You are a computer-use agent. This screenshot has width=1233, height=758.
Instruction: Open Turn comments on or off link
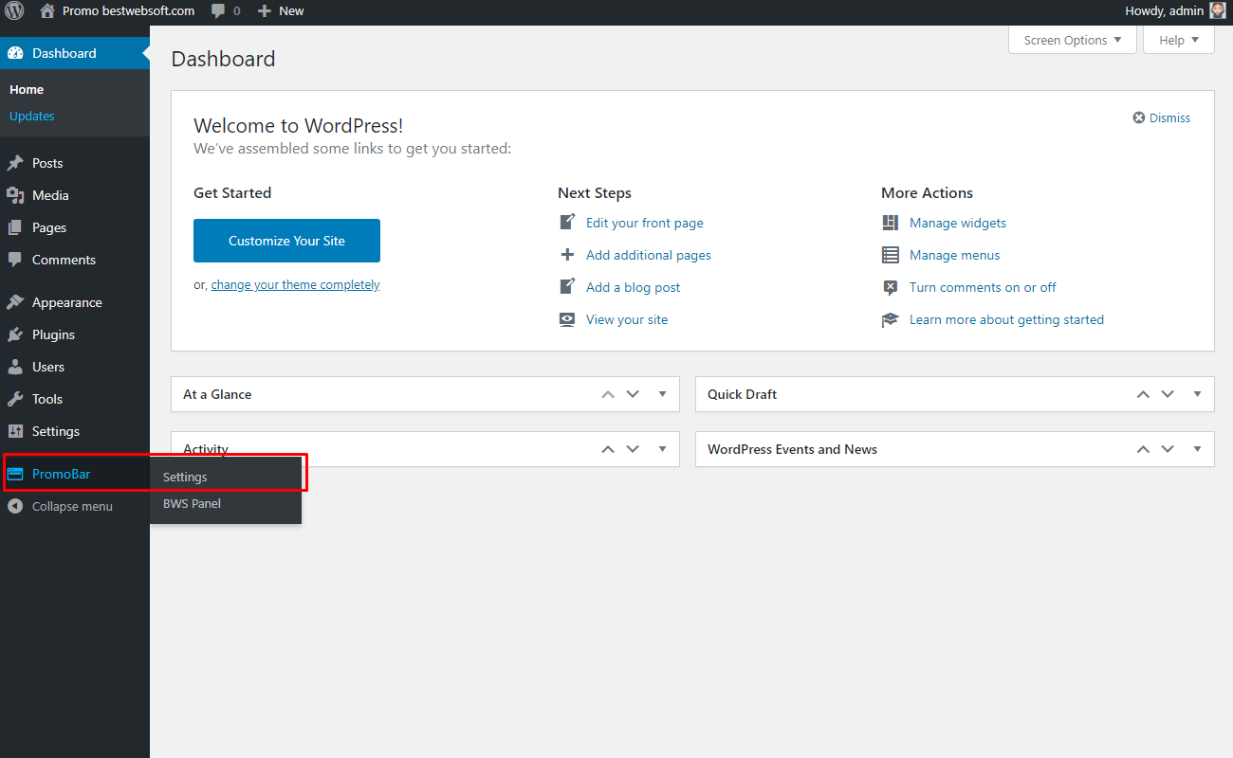[983, 287]
